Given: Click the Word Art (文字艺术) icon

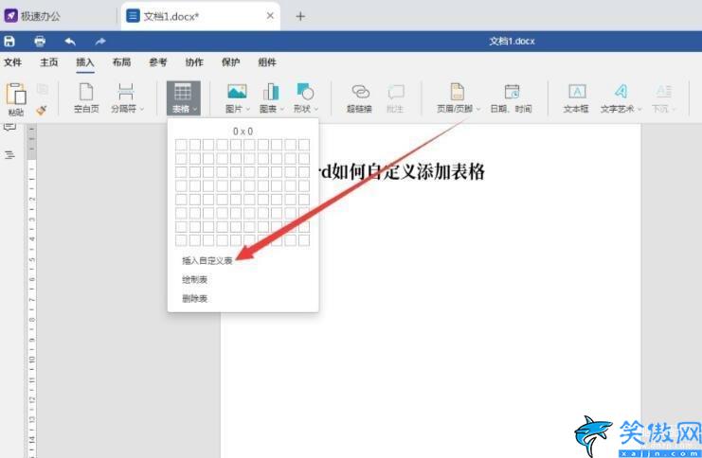Looking at the screenshot, I should click(621, 92).
